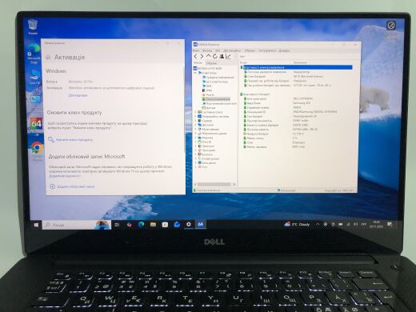
Task: Open the Windows Start menu
Action: [36, 226]
